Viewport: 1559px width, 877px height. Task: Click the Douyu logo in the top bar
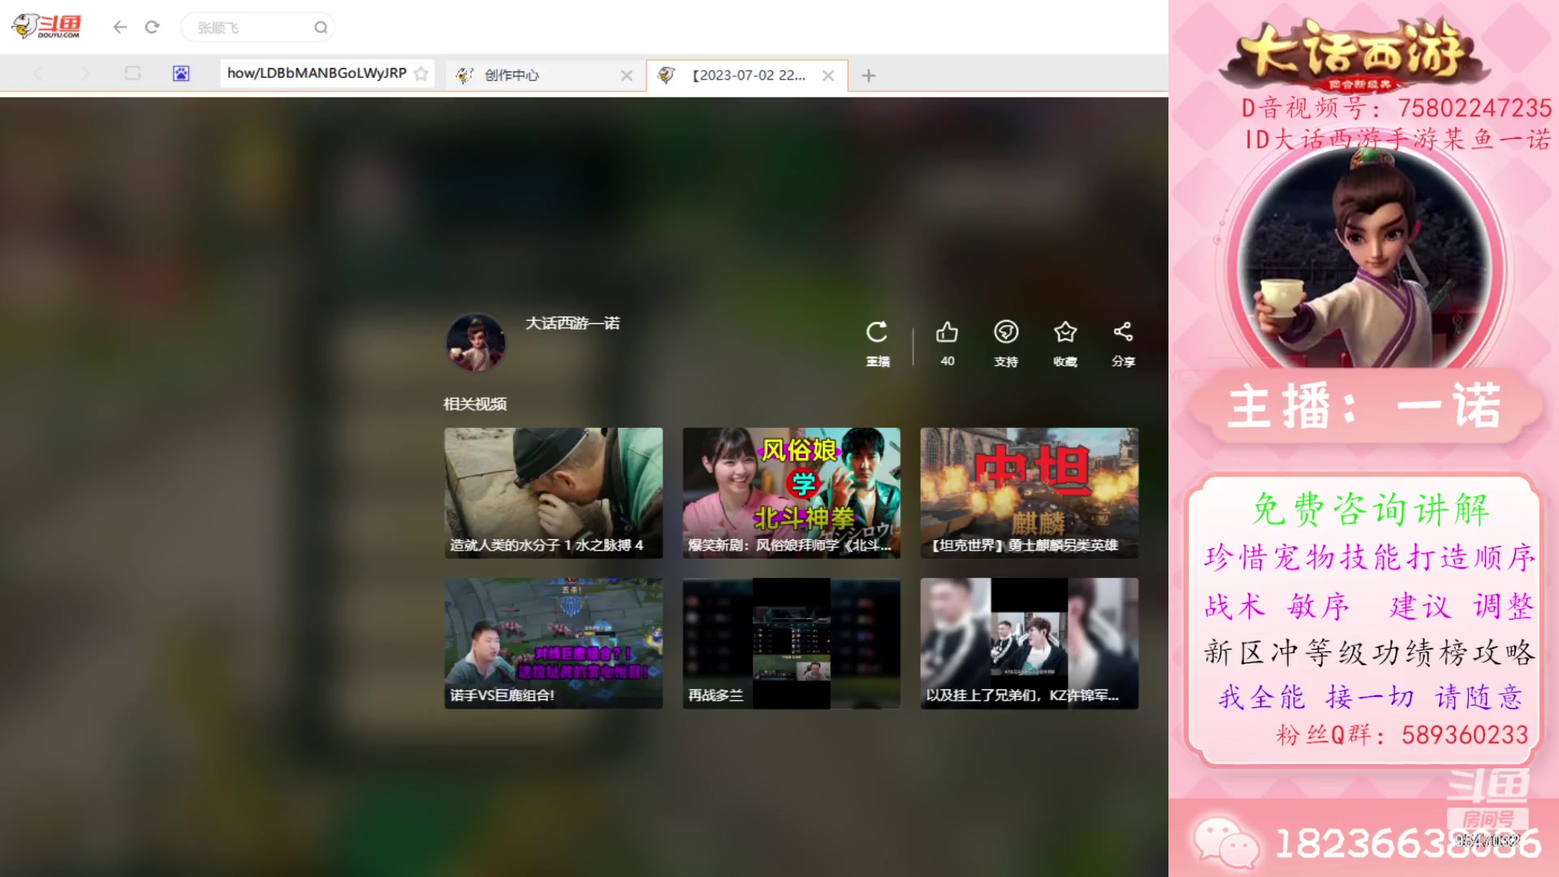46,27
